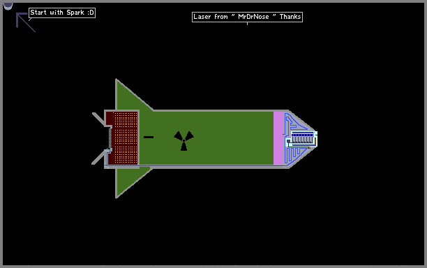Click the black radiation trefoil symbol
The width and height of the screenshot is (427, 268).
[x=183, y=140]
